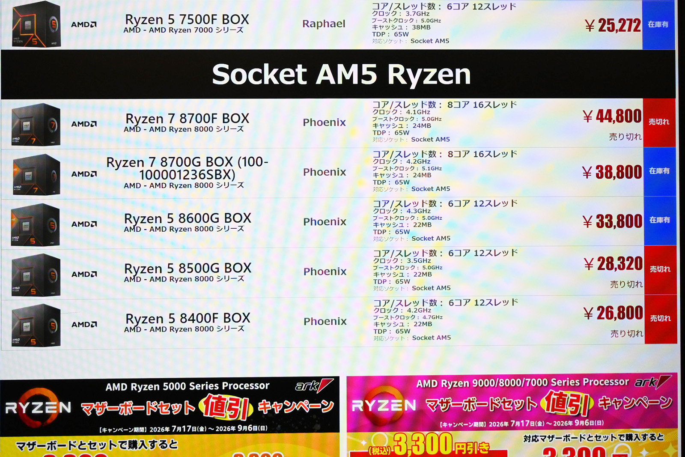Open the Ryzen 5 8600G BOX product title

point(188,218)
